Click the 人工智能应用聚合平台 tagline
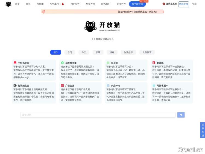Screen dimensions: 205x154 pyautogui.click(x=102, y=39)
